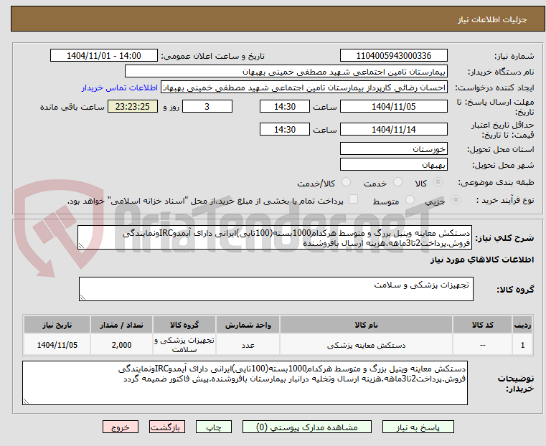Viewport: 546px width, 446px height.
Task: Click the شرح کلی نیاز description textarea
Action: pyautogui.click(x=275, y=237)
